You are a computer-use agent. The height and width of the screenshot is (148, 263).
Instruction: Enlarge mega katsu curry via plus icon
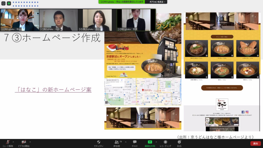tap(258, 55)
